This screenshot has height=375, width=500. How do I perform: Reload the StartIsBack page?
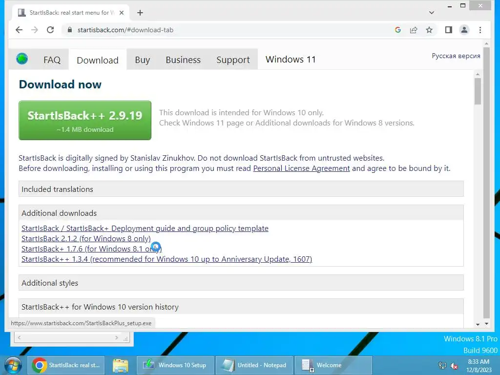click(x=50, y=30)
